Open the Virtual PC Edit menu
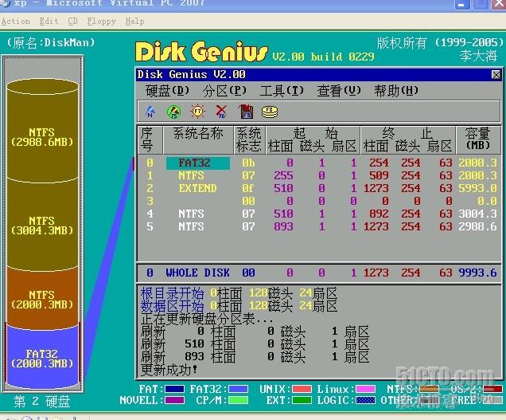The height and width of the screenshot is (420, 506). click(49, 22)
